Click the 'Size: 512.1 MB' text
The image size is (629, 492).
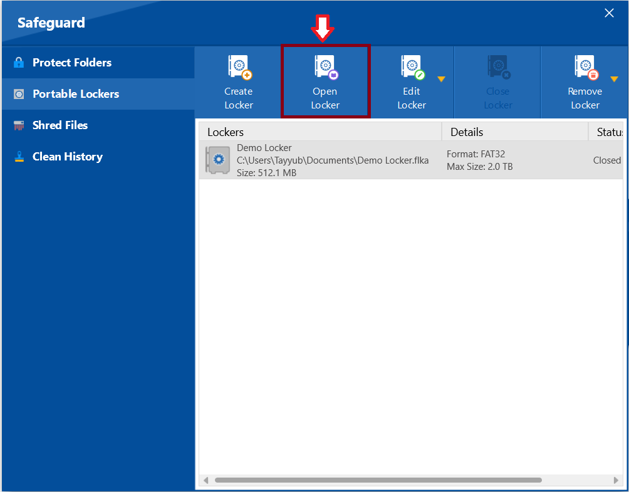[266, 173]
